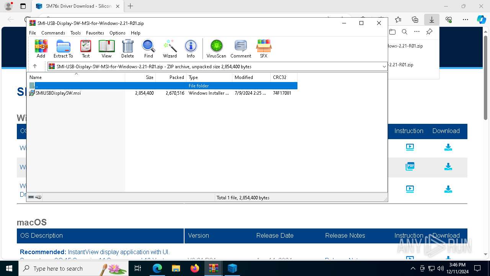Open the Tools menu

tap(75, 33)
